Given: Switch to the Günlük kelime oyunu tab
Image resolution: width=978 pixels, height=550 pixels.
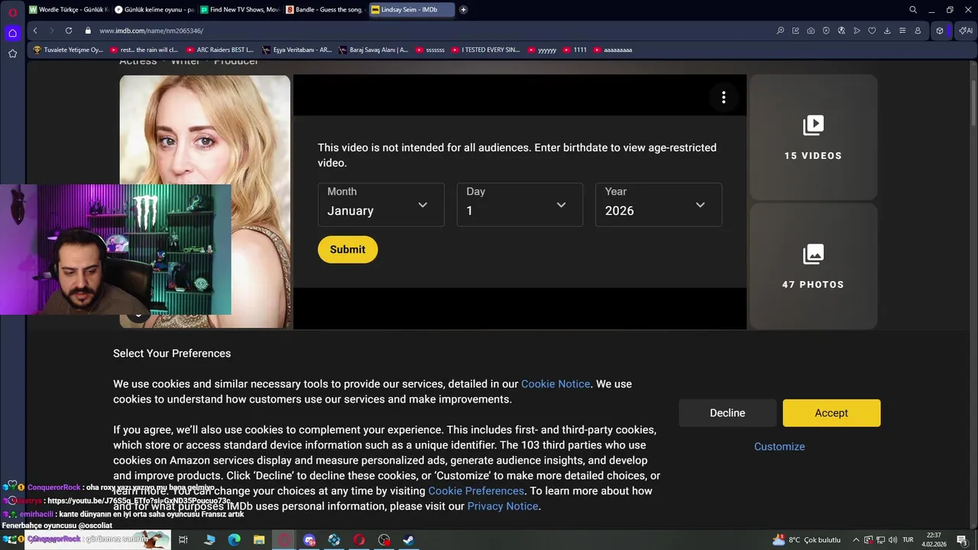Looking at the screenshot, I should coord(154,10).
